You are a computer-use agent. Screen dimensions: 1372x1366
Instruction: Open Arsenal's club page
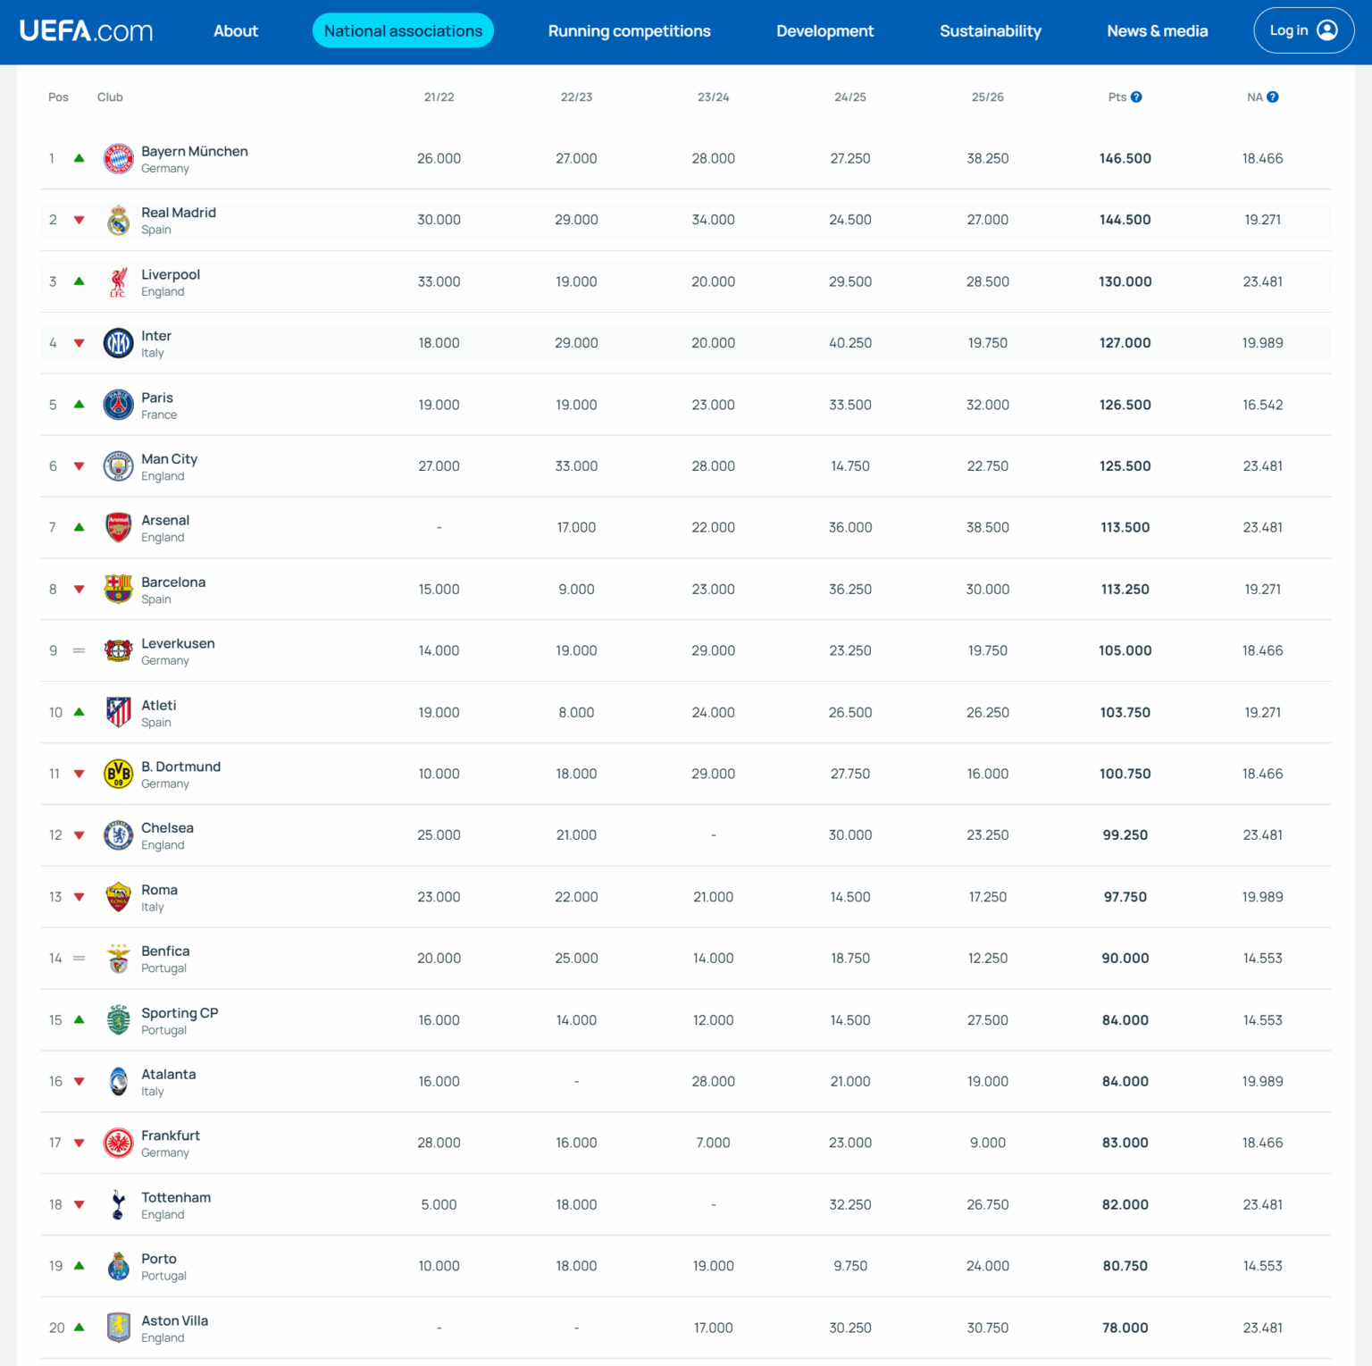[x=165, y=520]
